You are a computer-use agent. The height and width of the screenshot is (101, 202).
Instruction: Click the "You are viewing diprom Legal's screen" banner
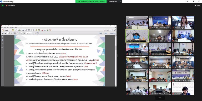click(x=91, y=1)
